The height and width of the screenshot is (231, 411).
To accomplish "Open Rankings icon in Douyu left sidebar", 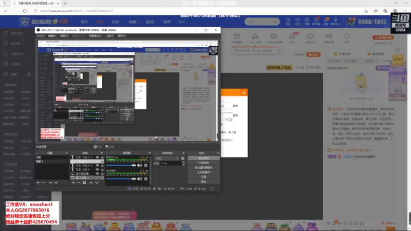I will 6,44.
